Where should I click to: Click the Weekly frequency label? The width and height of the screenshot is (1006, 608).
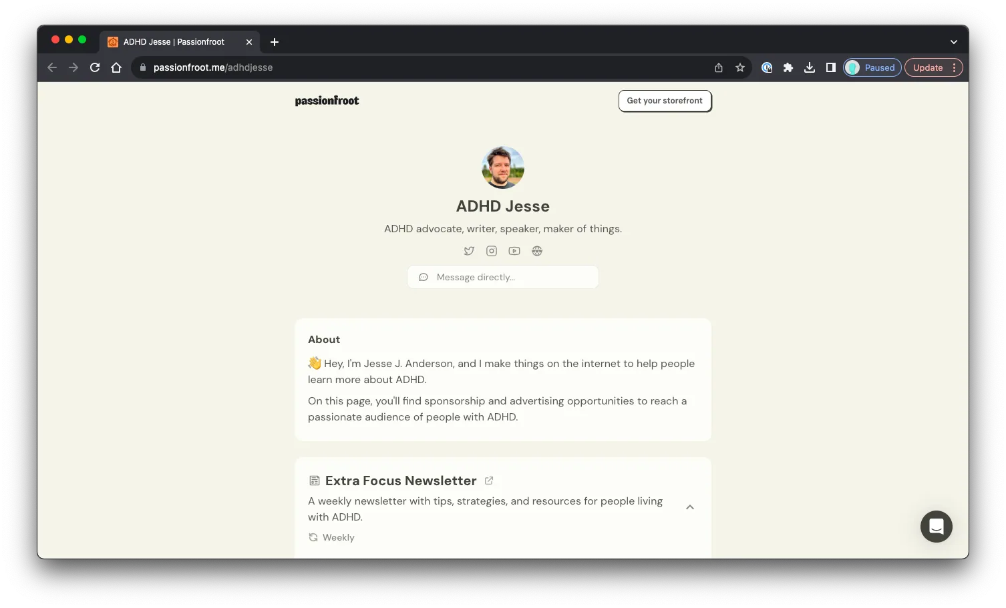click(338, 537)
